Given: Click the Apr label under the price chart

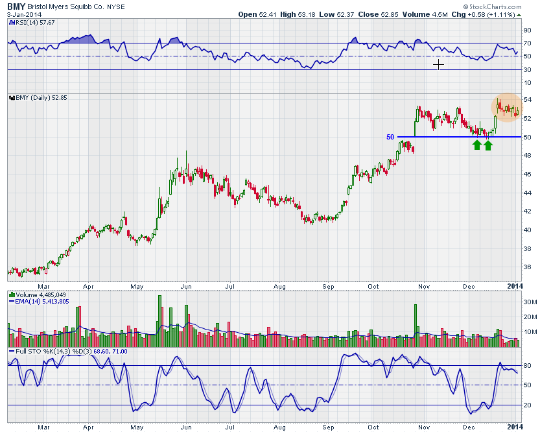Looking at the screenshot, I should (89, 287).
